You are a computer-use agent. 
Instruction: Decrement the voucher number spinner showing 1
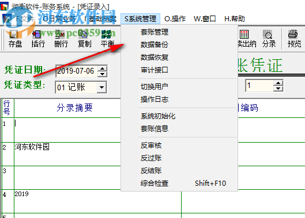tap(278, 89)
